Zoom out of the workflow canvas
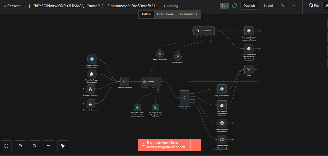 [x=34, y=146]
